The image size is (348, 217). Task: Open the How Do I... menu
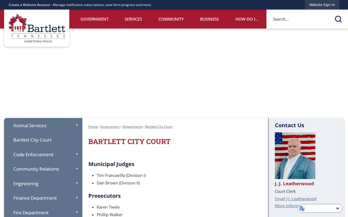pyautogui.click(x=247, y=19)
